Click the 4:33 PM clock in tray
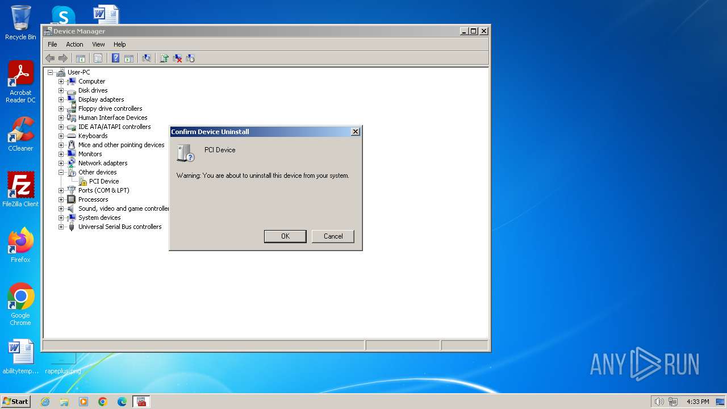 click(x=697, y=402)
